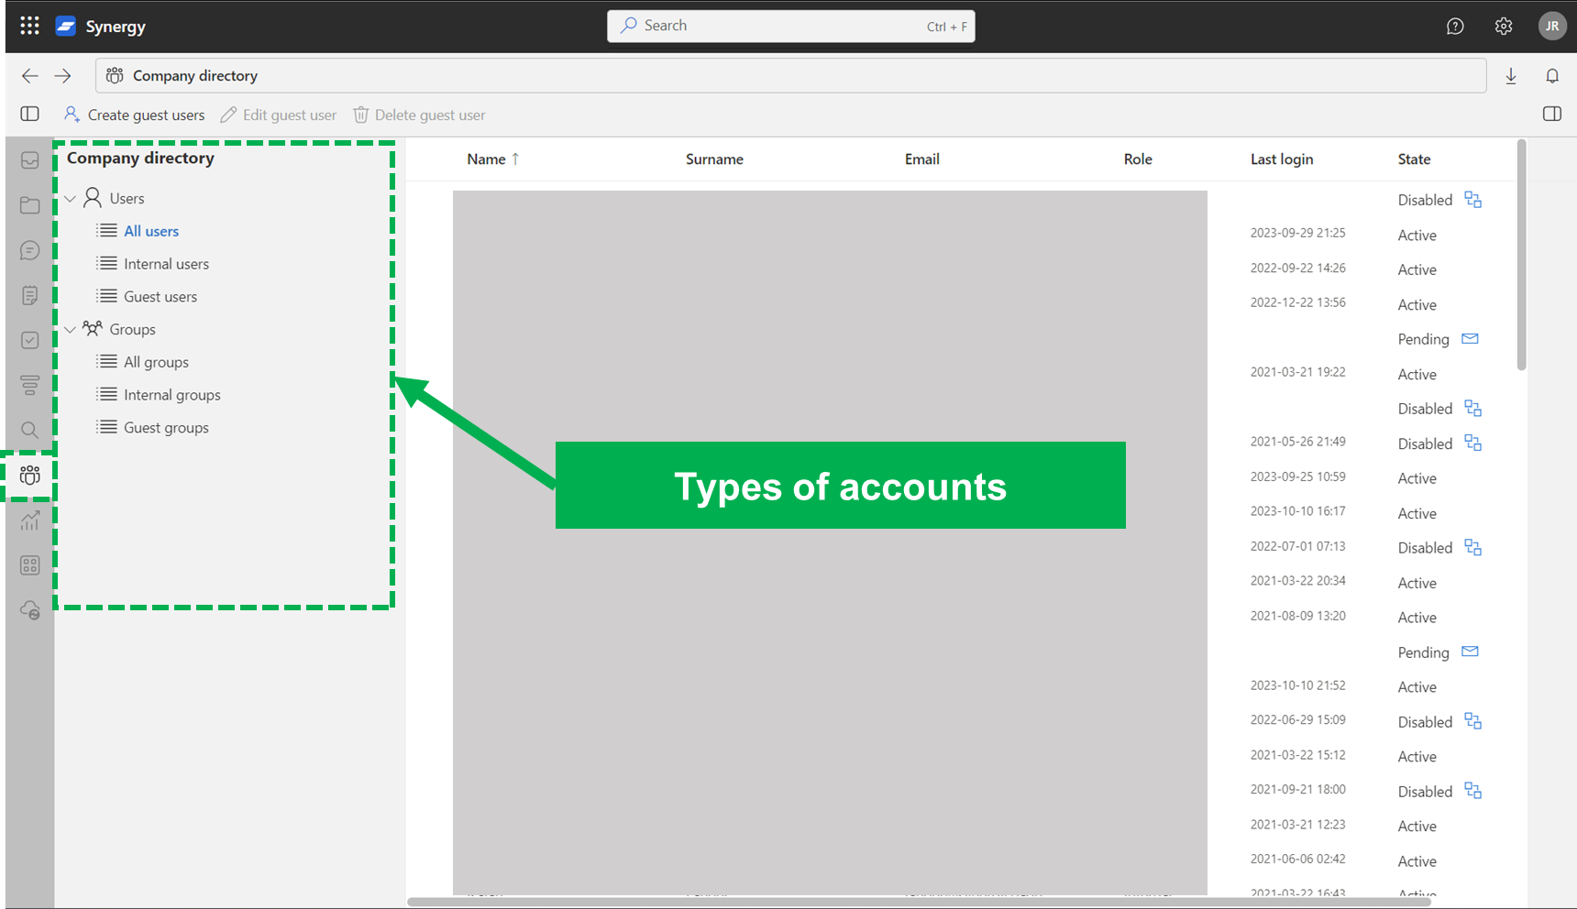
Task: Click the Search field
Action: (790, 26)
